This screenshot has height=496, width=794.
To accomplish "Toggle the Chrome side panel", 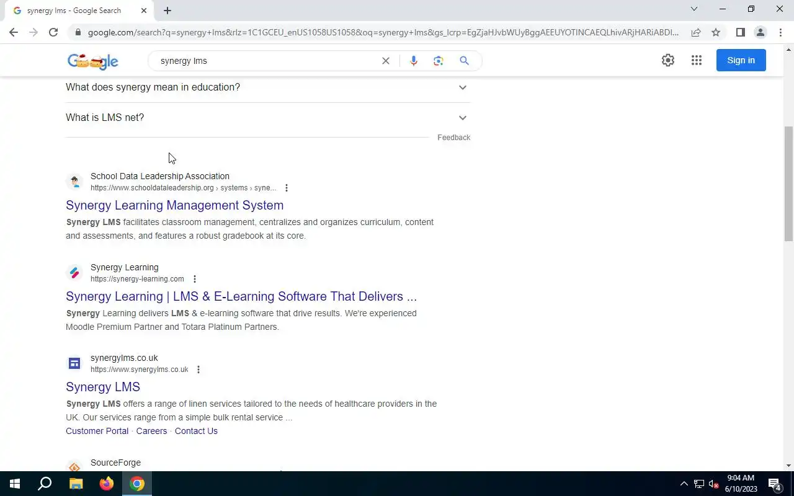I will click(740, 32).
